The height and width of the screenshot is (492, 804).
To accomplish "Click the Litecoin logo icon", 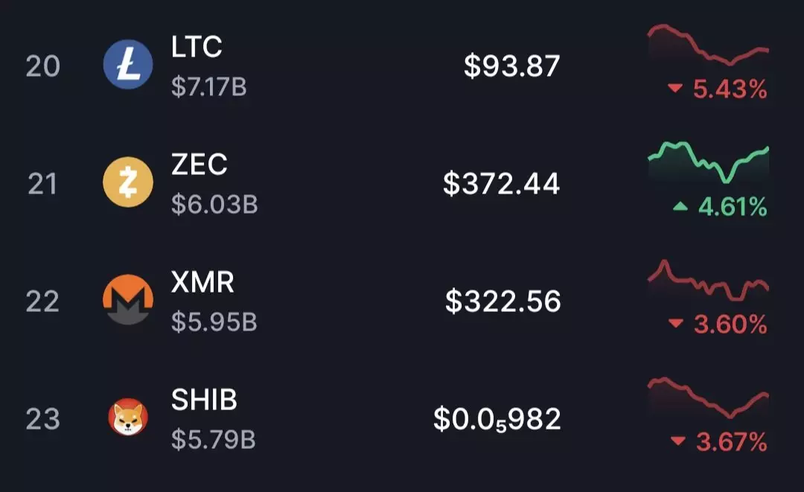I will (x=128, y=65).
